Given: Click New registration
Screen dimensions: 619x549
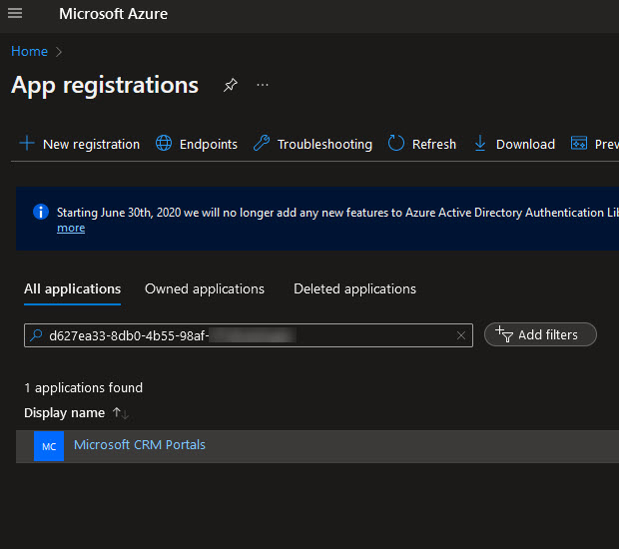Looking at the screenshot, I should [80, 144].
